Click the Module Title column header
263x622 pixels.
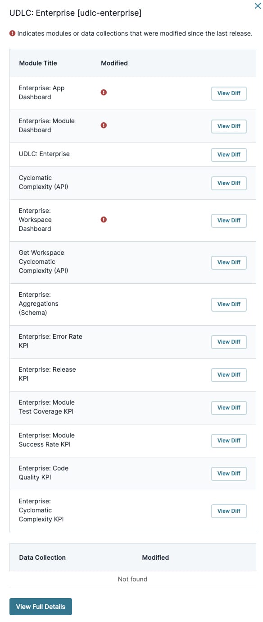click(x=38, y=63)
